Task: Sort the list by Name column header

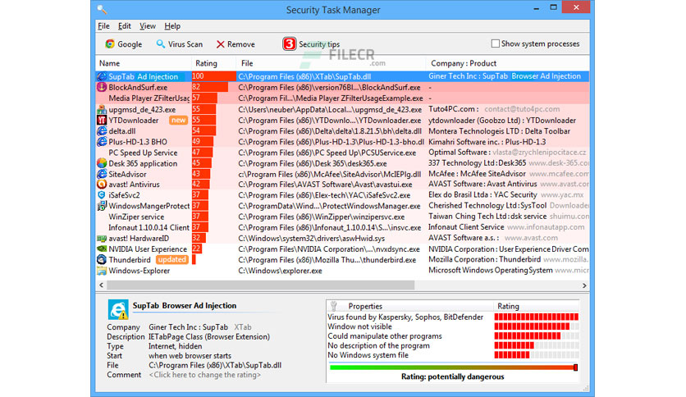Action: pyautogui.click(x=144, y=63)
